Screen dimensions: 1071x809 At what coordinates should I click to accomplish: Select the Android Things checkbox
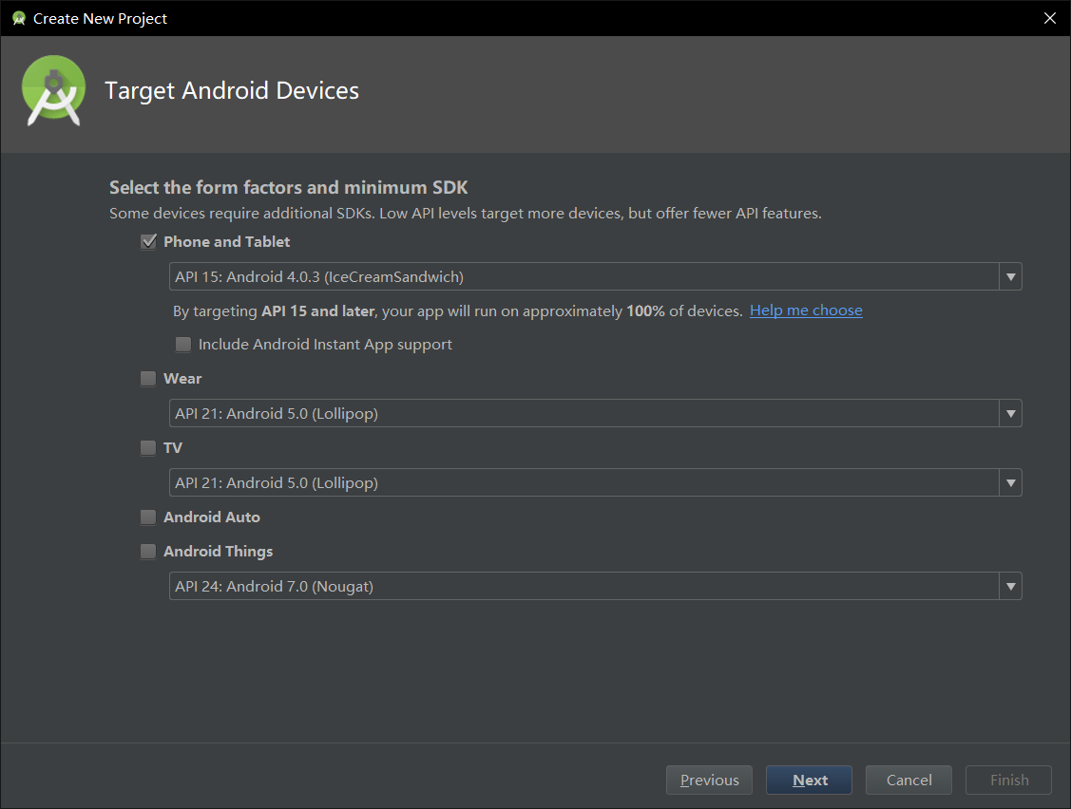tap(148, 552)
